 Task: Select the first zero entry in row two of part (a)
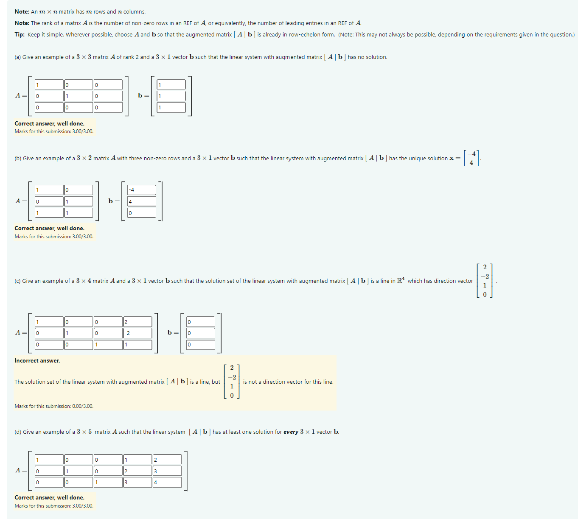pyautogui.click(x=49, y=95)
